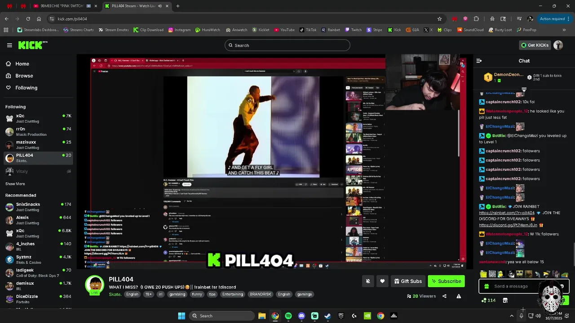Open ladigeek Call of Duty channel
This screenshot has width=575, height=323.
tap(38, 273)
